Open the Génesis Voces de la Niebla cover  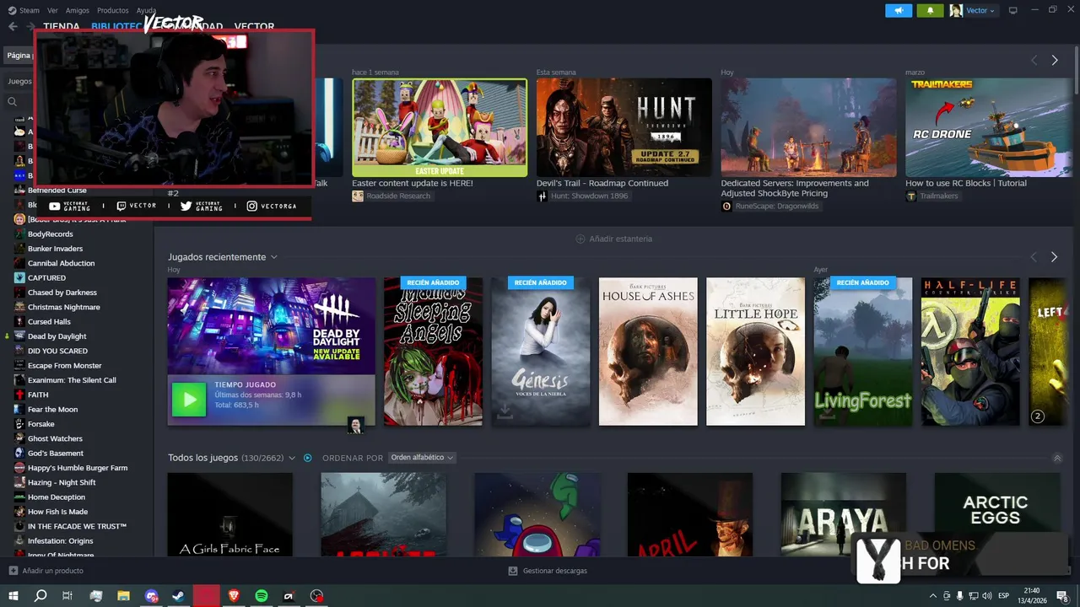[x=541, y=352]
